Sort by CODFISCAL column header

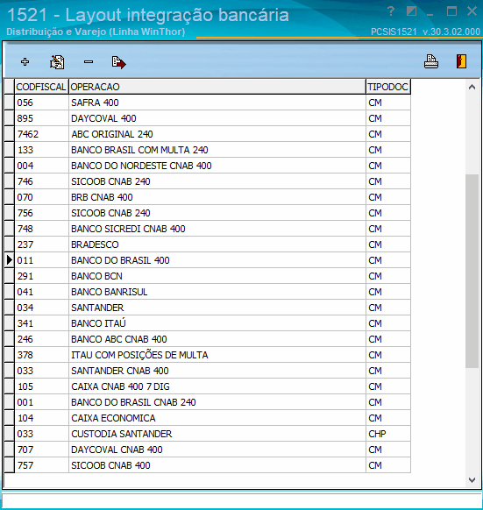click(41, 87)
